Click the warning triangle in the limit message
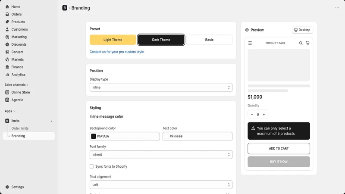This screenshot has height=194, width=345. point(253,128)
